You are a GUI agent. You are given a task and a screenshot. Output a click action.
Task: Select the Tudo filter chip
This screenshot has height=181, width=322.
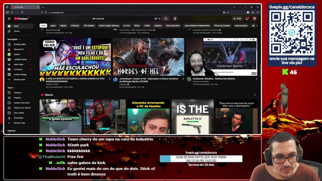click(x=43, y=26)
